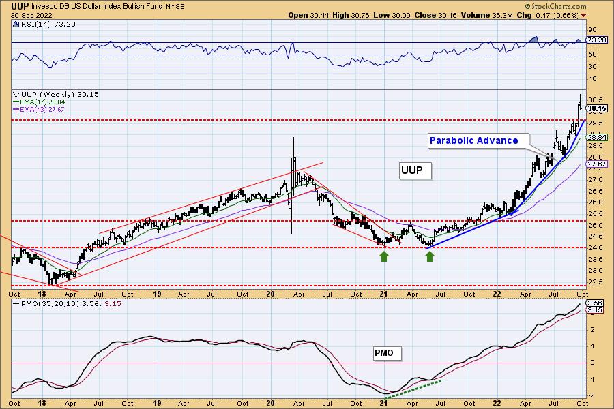Click year 18 on price panel time axis

[42, 294]
